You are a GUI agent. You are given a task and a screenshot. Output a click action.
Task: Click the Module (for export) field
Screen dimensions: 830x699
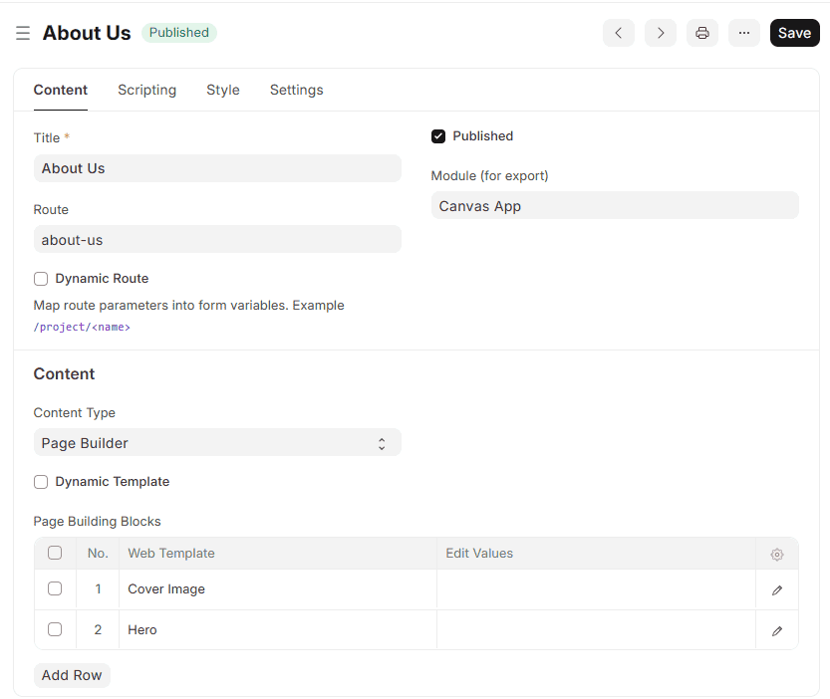pos(615,206)
